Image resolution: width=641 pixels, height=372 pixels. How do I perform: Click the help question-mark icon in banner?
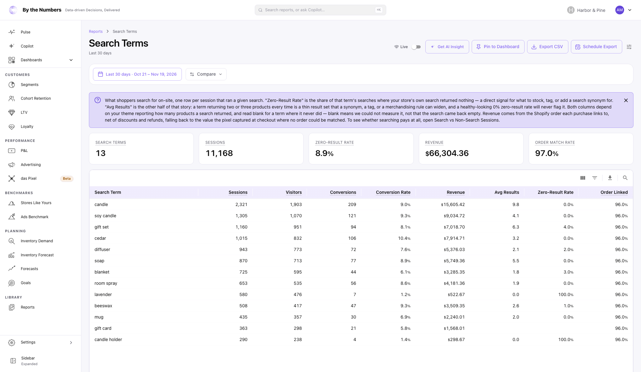tap(98, 100)
